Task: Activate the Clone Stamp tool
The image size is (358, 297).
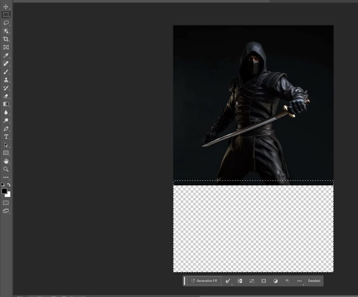Action: pyautogui.click(x=6, y=80)
